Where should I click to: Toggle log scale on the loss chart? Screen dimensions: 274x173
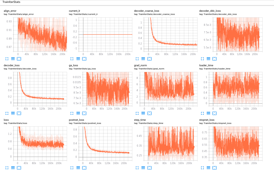click(x=13, y=168)
